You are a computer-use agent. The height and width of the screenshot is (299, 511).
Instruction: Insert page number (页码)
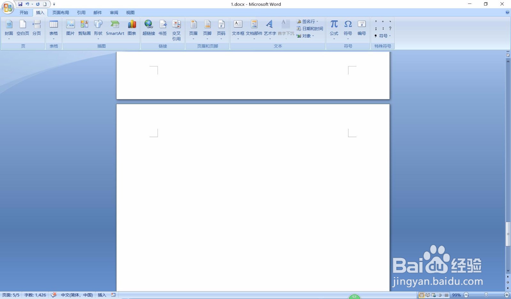coord(221,29)
